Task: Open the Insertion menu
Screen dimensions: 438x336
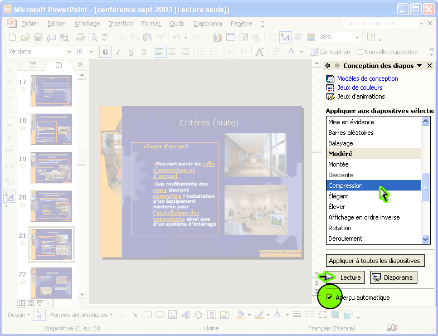Action: point(121,23)
